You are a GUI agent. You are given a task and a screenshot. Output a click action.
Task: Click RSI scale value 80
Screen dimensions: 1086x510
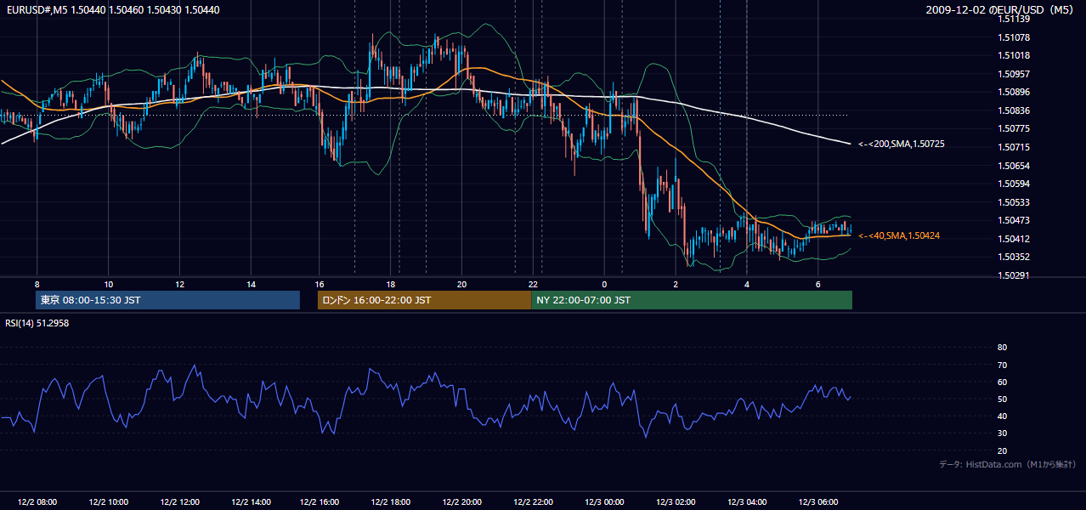click(x=1002, y=348)
